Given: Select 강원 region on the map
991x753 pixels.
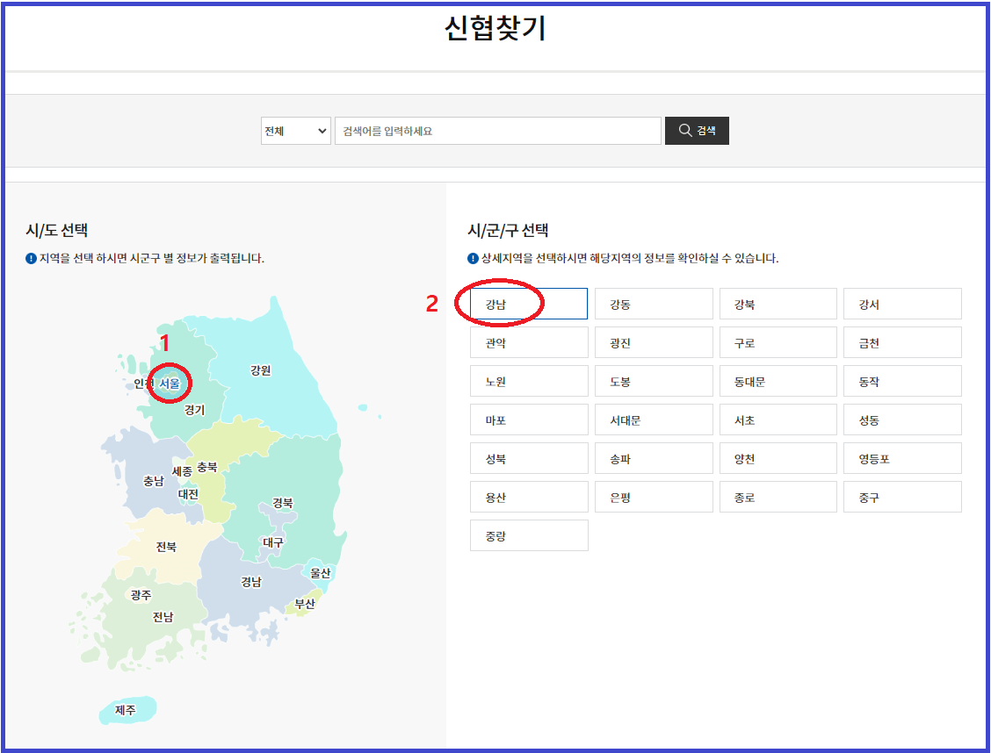Looking at the screenshot, I should tap(260, 371).
